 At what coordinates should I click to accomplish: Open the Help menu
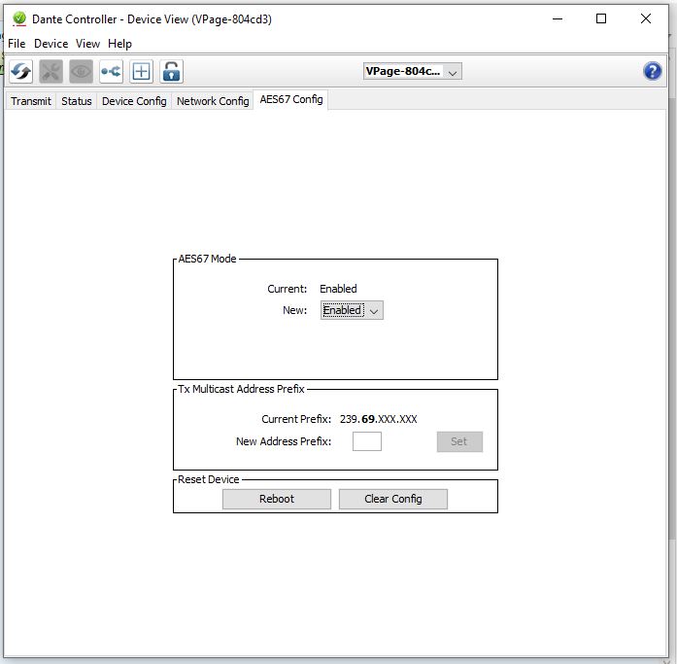[x=119, y=44]
